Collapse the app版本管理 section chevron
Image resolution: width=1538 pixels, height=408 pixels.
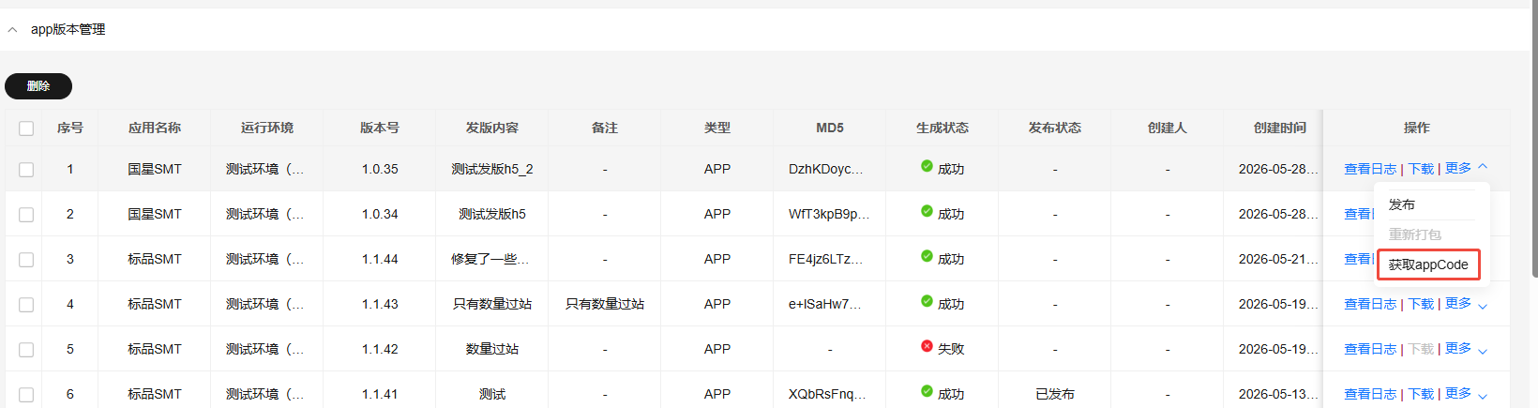(12, 30)
